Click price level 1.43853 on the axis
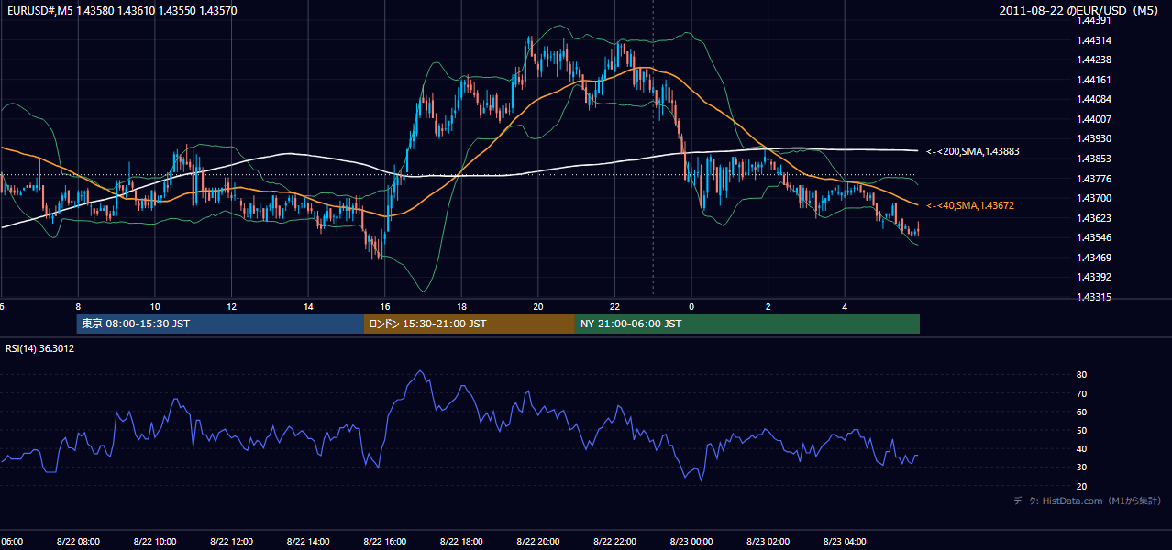 tap(1093, 159)
